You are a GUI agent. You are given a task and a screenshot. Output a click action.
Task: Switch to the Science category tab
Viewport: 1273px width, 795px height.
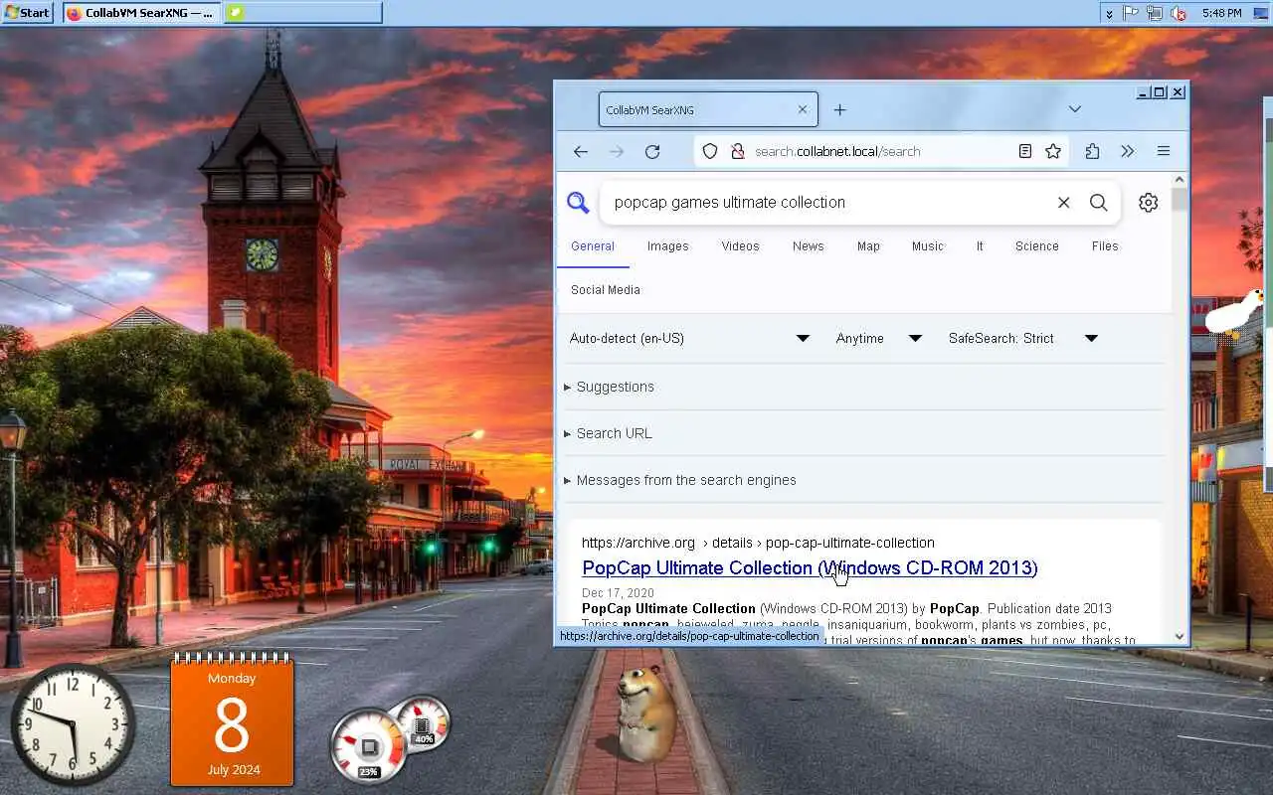click(x=1036, y=246)
